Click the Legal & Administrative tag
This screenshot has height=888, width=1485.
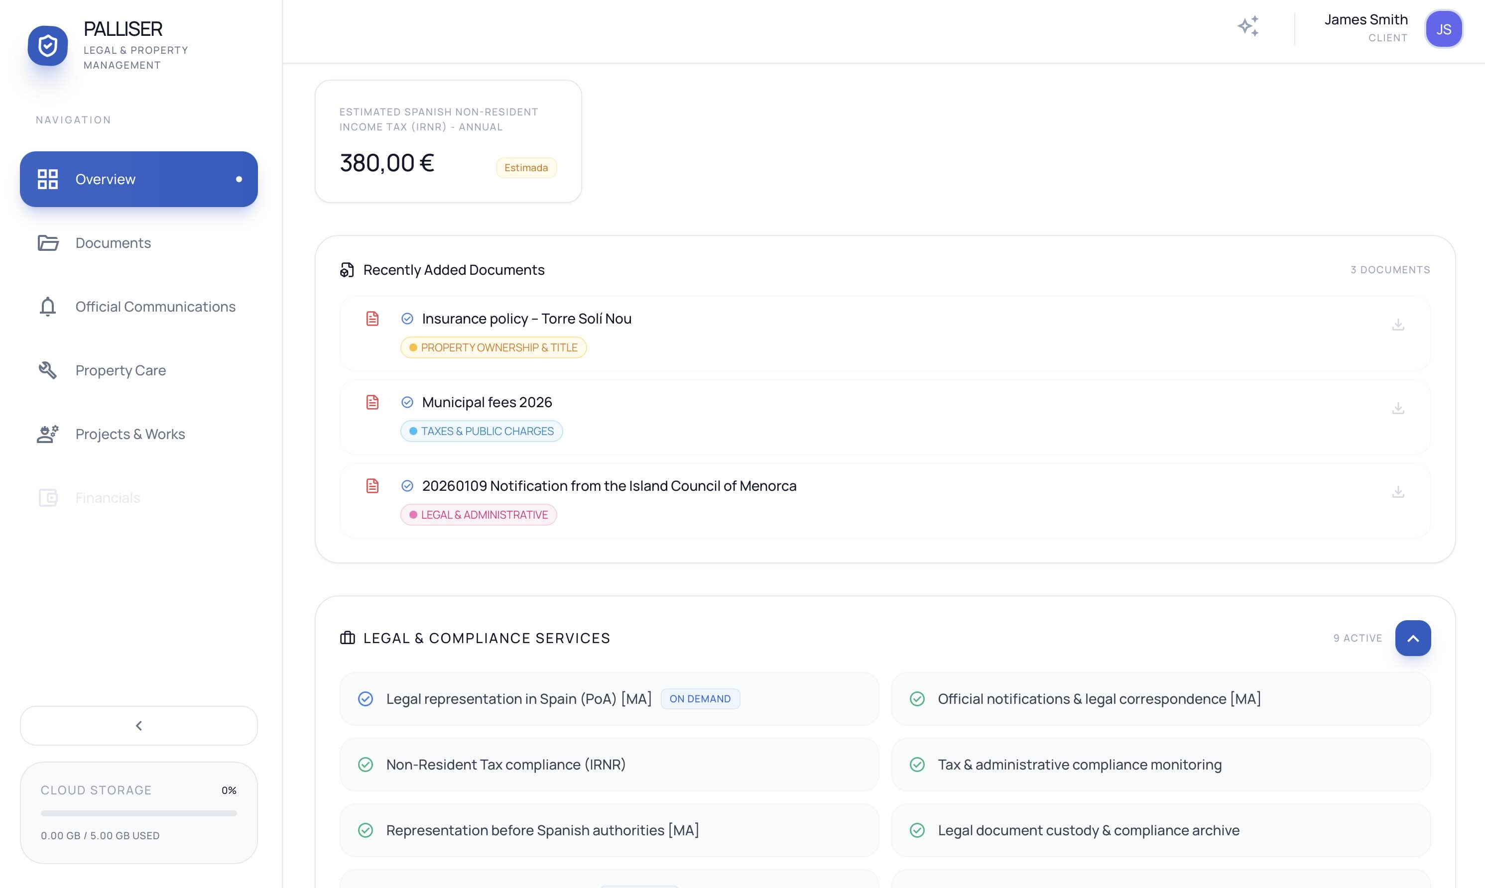coord(478,515)
